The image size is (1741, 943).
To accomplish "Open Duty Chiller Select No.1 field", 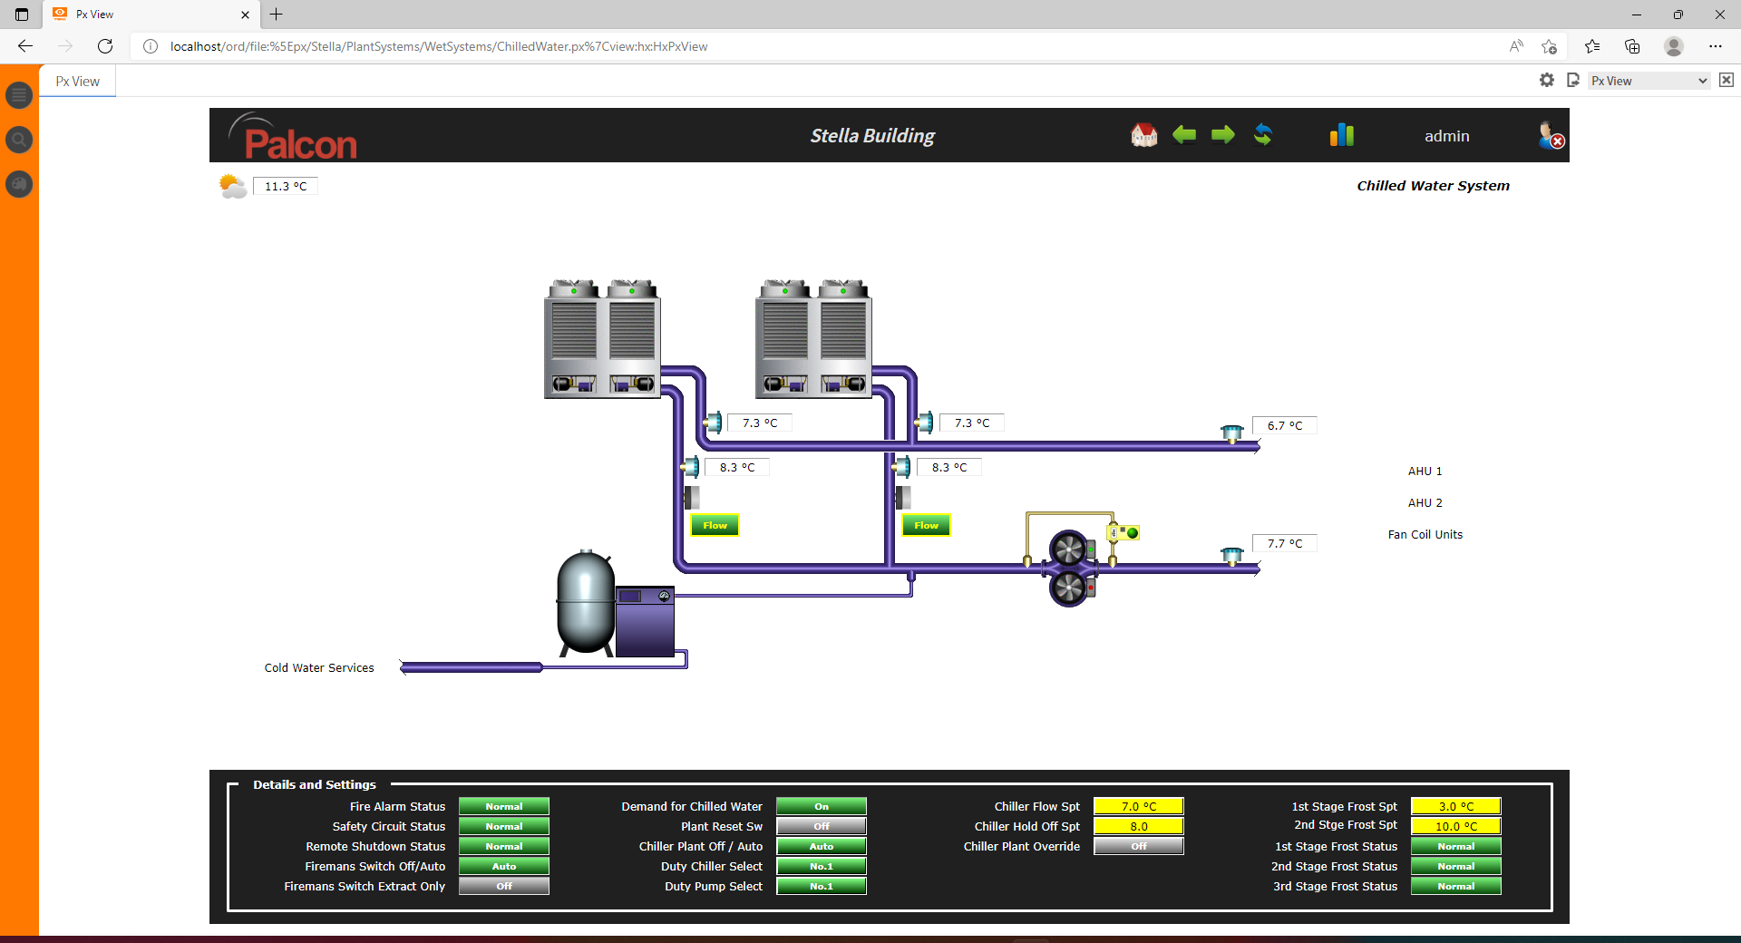I will click(821, 867).
